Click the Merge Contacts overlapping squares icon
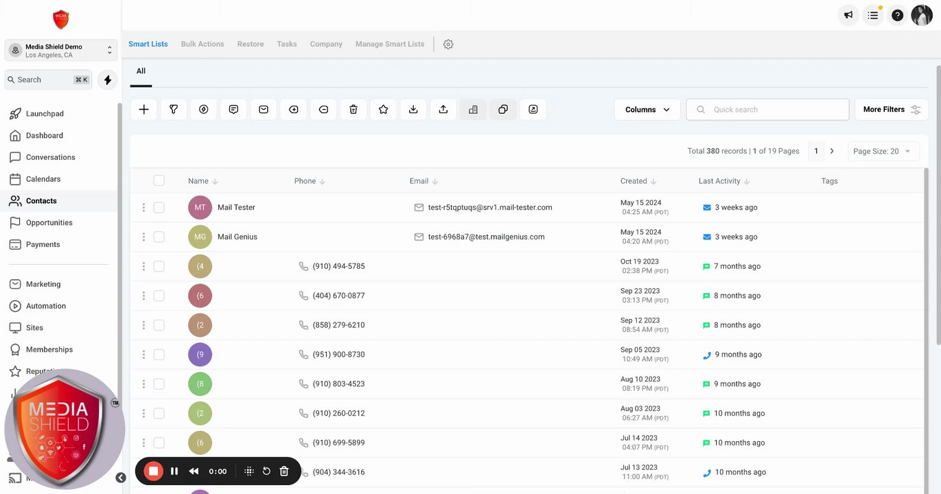 tap(503, 110)
